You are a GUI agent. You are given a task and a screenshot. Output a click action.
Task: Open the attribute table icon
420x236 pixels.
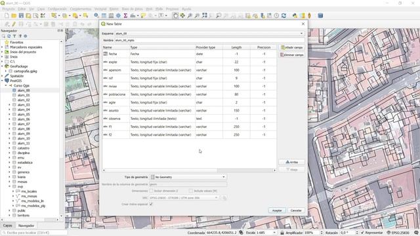[x=104, y=16]
